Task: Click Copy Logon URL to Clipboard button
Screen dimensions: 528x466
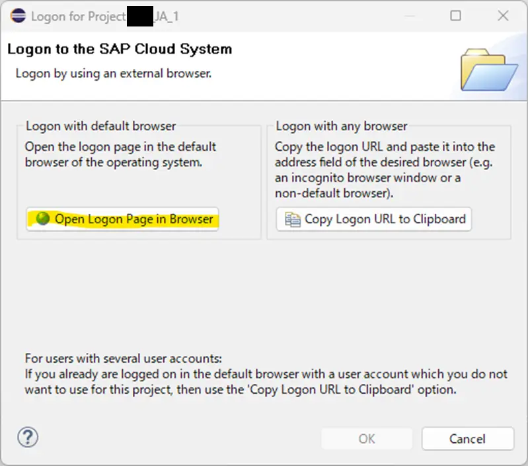Action: (374, 219)
